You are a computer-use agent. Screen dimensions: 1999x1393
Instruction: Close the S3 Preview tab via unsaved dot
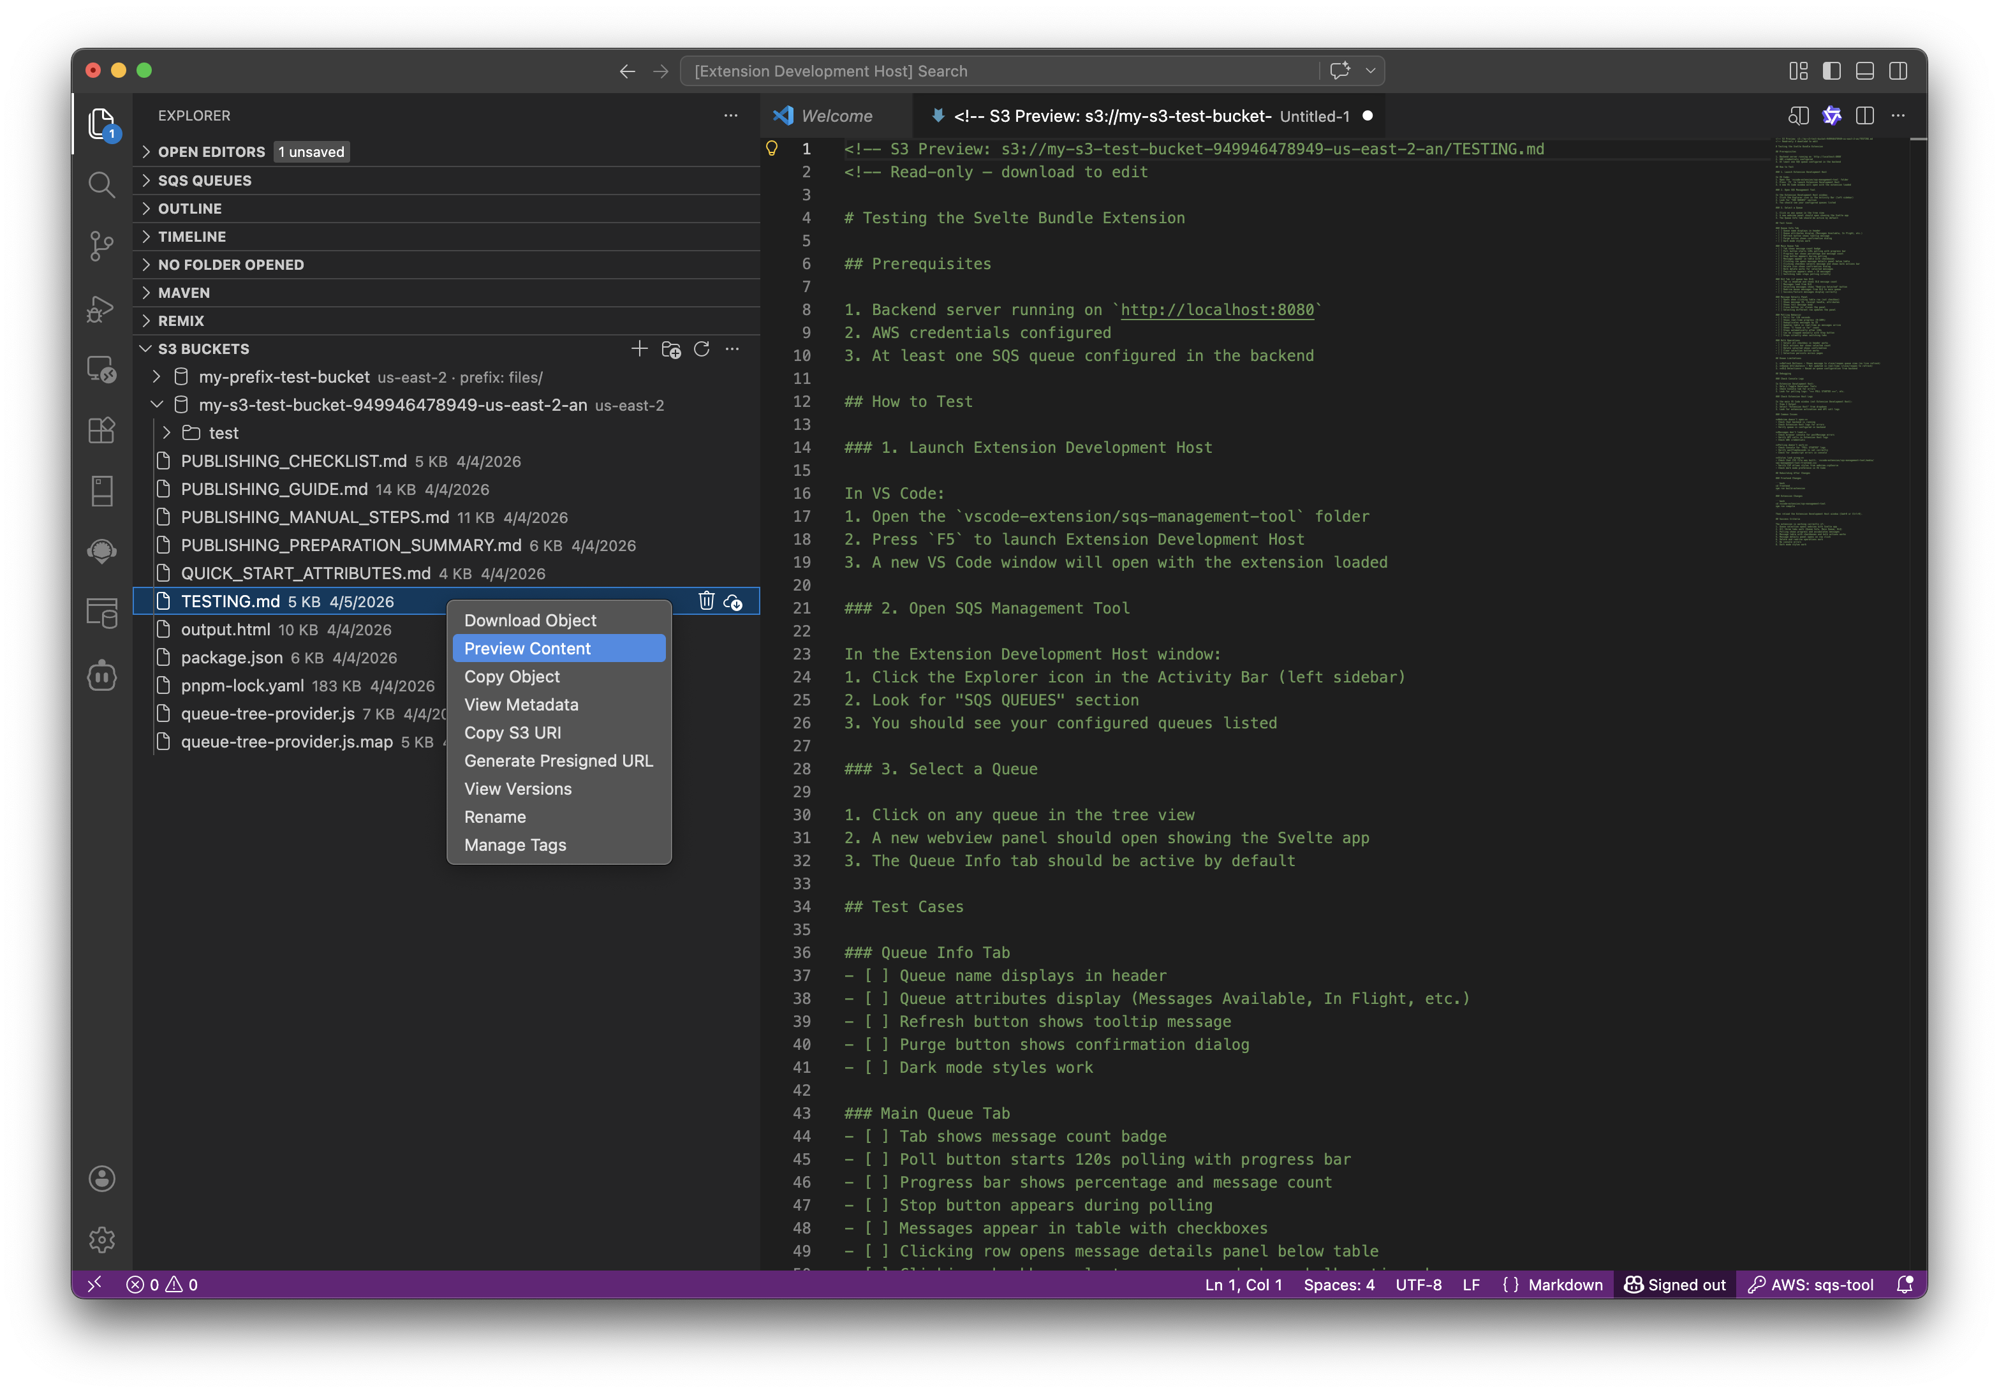[1367, 116]
